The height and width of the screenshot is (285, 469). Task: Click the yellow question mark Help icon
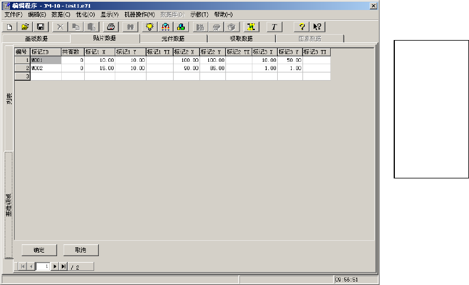tap(302, 27)
